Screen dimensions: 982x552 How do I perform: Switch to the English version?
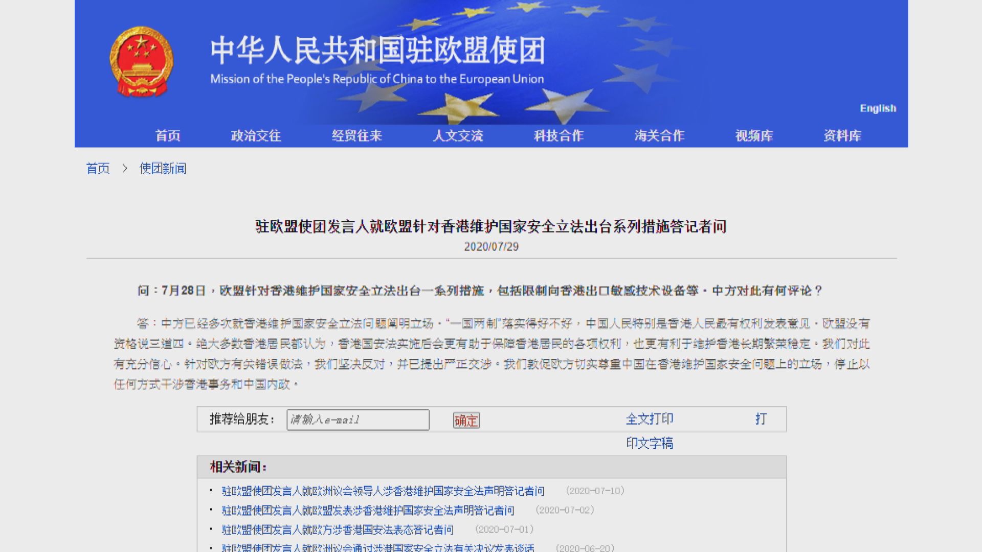(877, 108)
